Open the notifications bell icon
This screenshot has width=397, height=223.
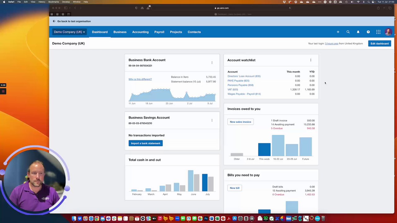(x=358, y=32)
